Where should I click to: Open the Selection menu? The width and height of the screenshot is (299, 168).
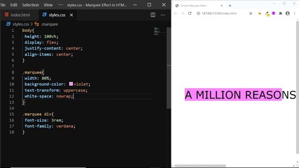[30, 5]
